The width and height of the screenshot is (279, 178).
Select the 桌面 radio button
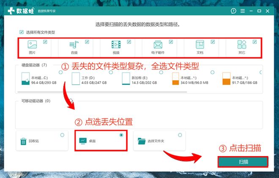click(x=121, y=135)
